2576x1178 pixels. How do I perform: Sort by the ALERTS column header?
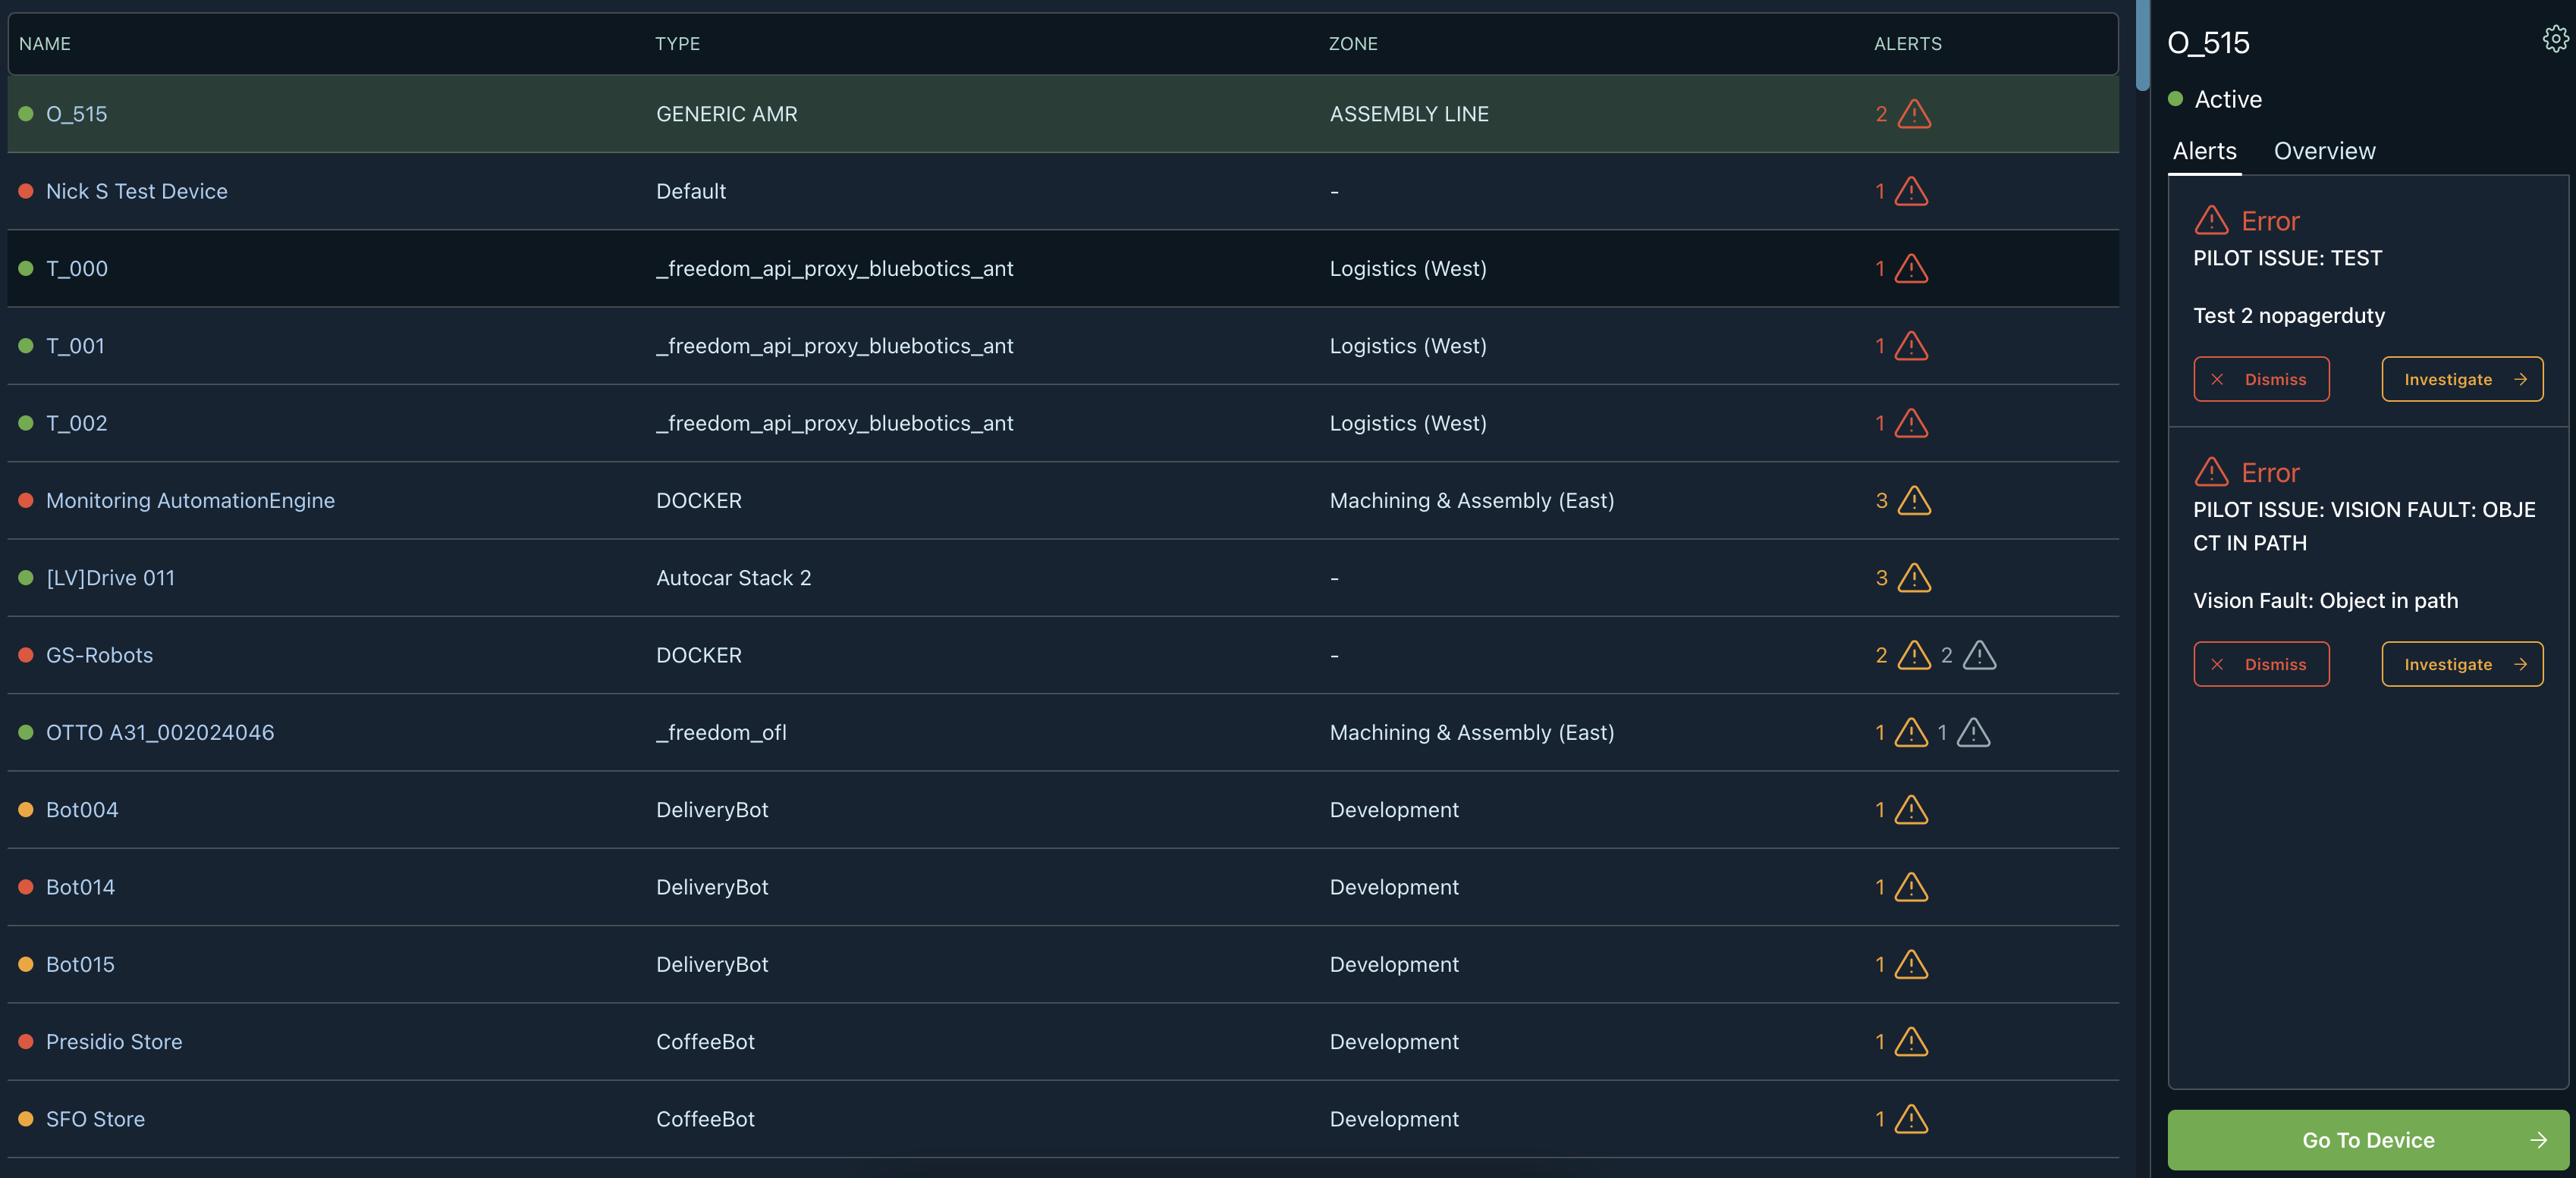point(1907,44)
